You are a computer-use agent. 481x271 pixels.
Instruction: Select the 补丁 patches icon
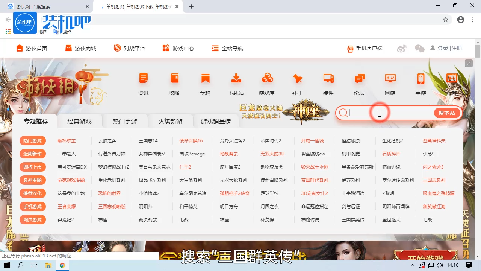point(297,83)
